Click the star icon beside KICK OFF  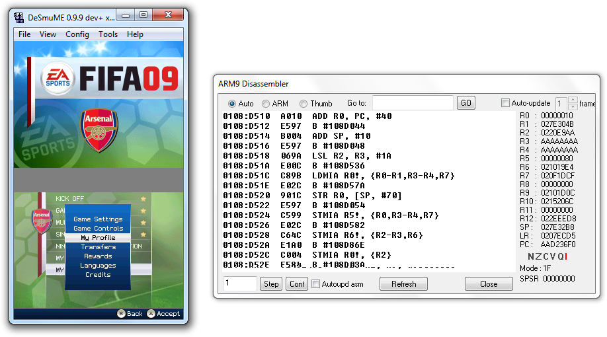(x=143, y=198)
